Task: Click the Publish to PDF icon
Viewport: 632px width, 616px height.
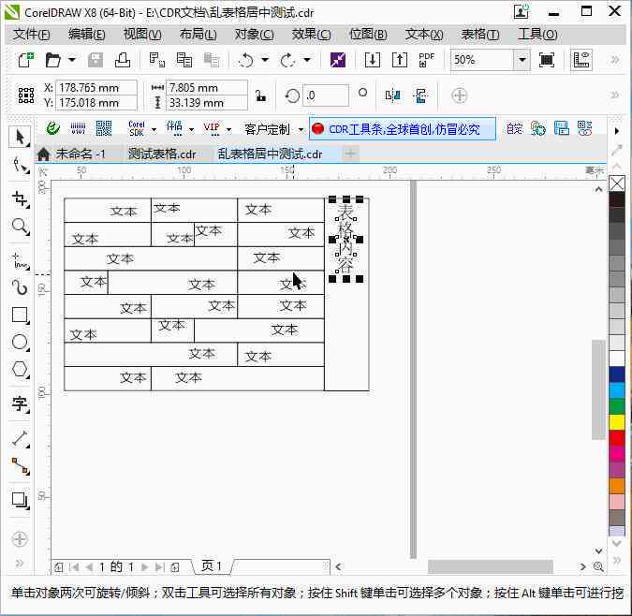Action: 426,60
